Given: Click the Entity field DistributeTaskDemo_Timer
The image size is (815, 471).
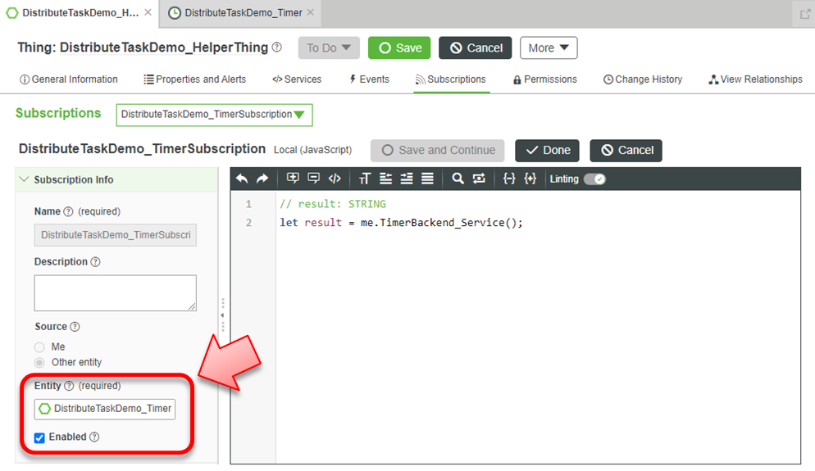Looking at the screenshot, I should point(105,409).
